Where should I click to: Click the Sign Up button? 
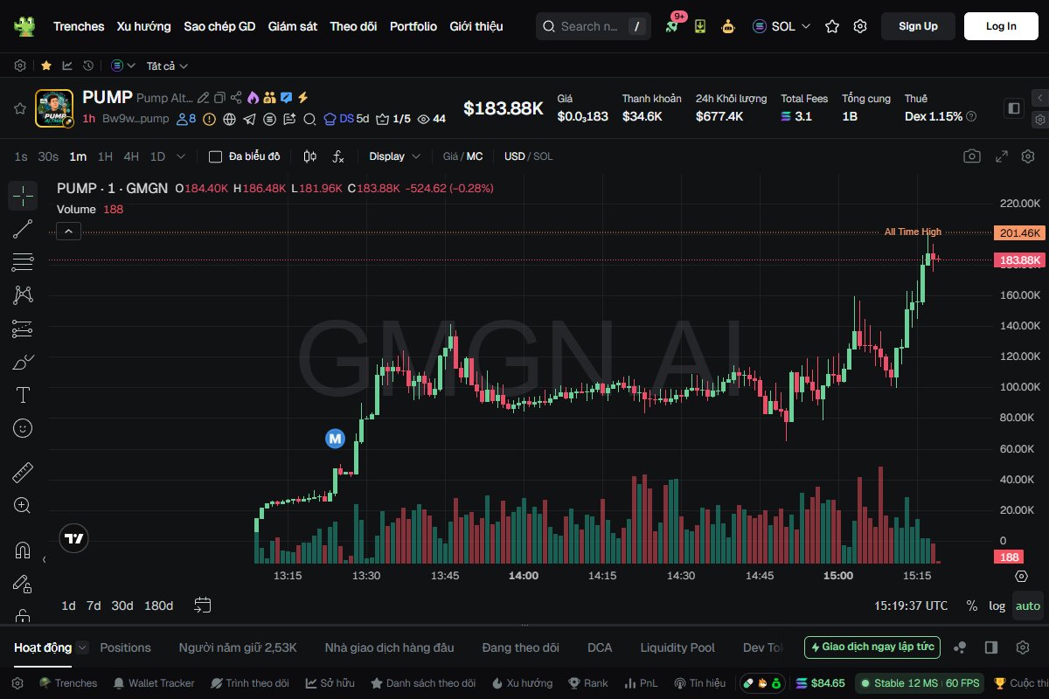(x=918, y=26)
